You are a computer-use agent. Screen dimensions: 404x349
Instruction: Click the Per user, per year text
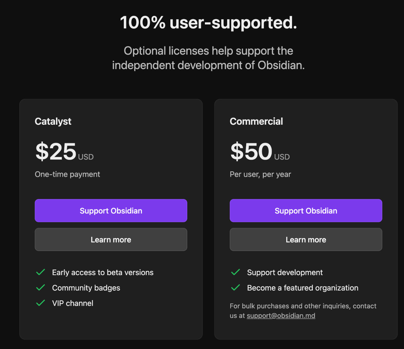(260, 174)
